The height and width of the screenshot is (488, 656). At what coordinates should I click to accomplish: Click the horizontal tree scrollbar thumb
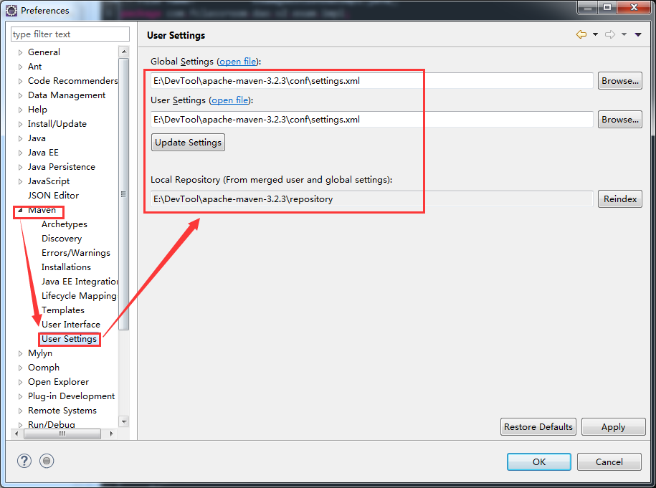(x=62, y=434)
